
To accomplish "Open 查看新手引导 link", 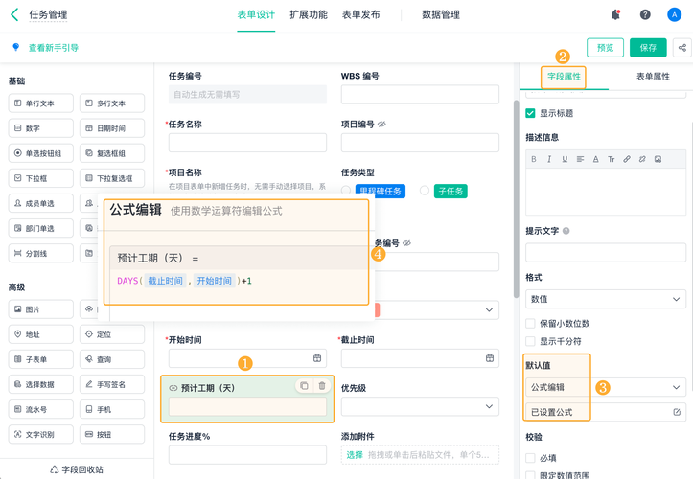I will pos(54,47).
